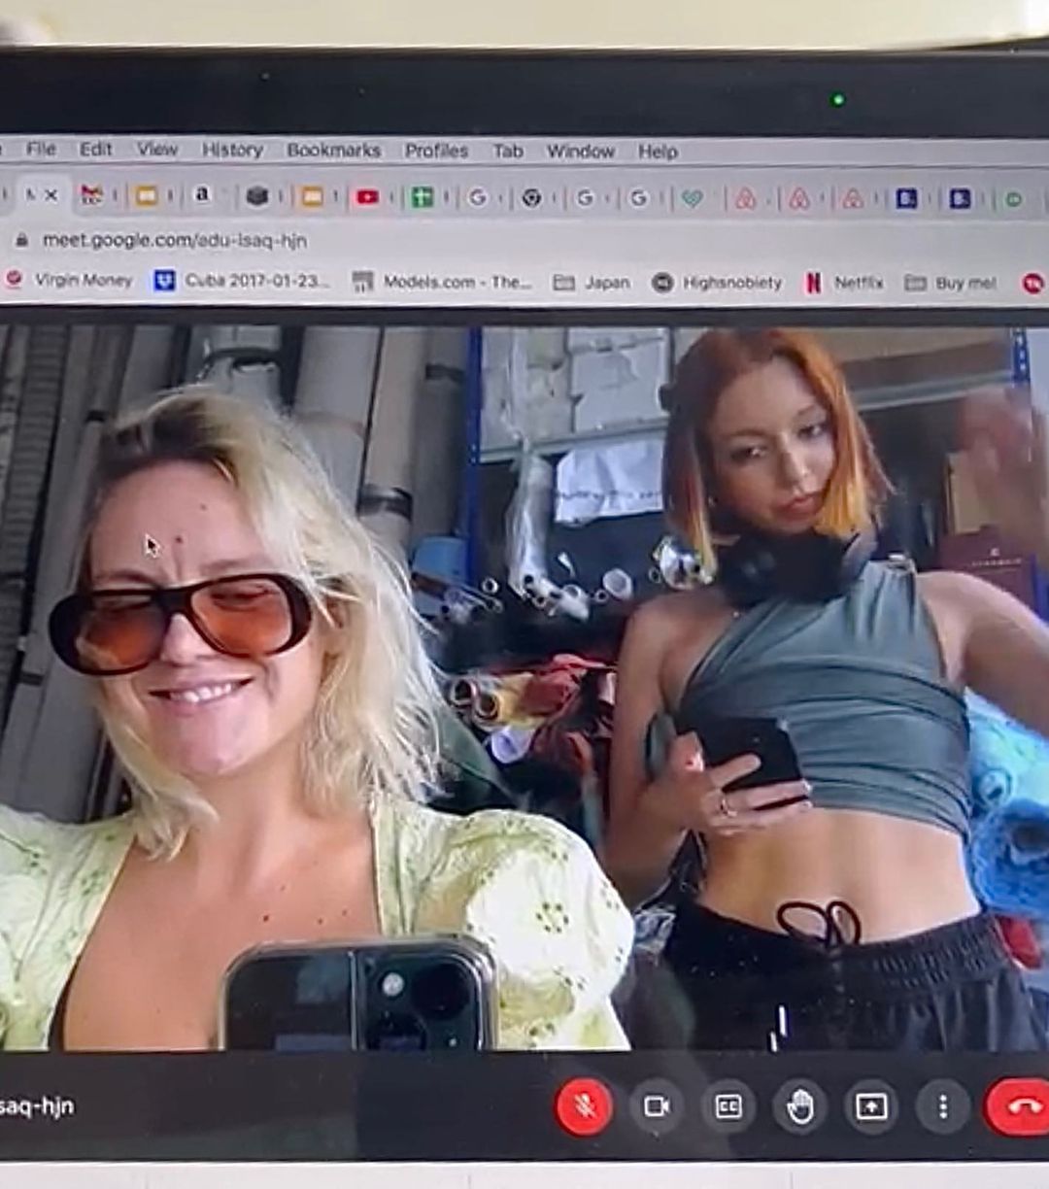Viewport: 1049px width, 1189px height.
Task: Expand the Japan bookmarks folder
Action: (x=592, y=283)
